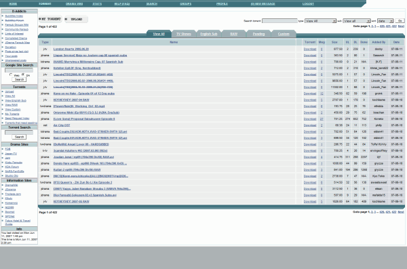Open the Scandal Adultery #03 torrent link

pos(81,150)
